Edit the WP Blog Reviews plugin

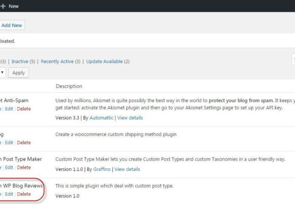pyautogui.click(x=9, y=194)
